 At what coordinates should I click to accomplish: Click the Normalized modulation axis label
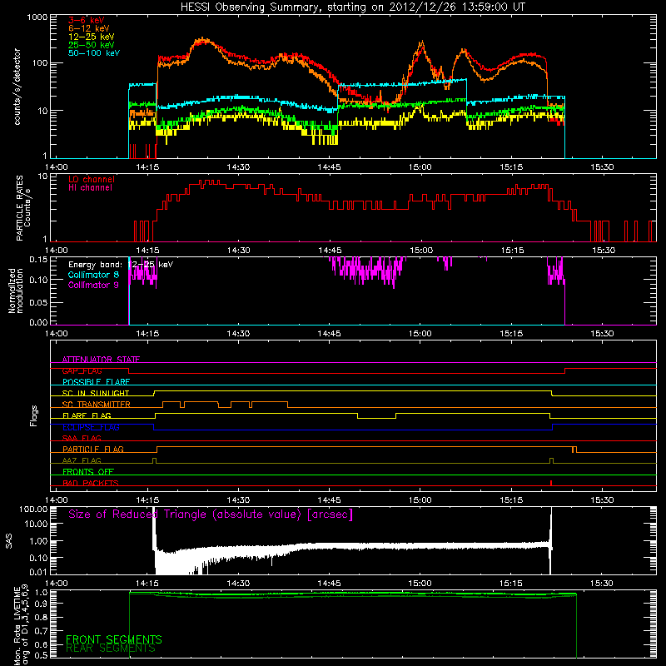pyautogui.click(x=16, y=291)
